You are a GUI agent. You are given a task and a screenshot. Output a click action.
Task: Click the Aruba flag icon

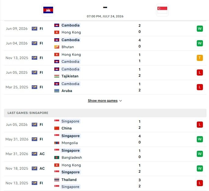57,91
